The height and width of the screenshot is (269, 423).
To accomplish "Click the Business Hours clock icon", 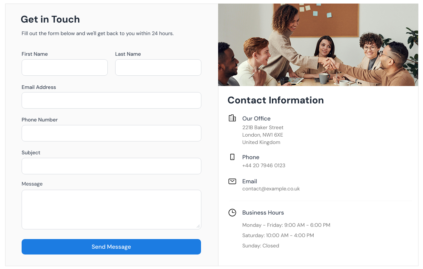I will tap(232, 213).
